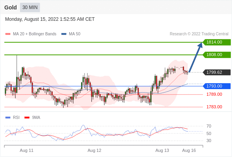Toggle MA 20 + Bollinger Bands legend

tap(31, 34)
